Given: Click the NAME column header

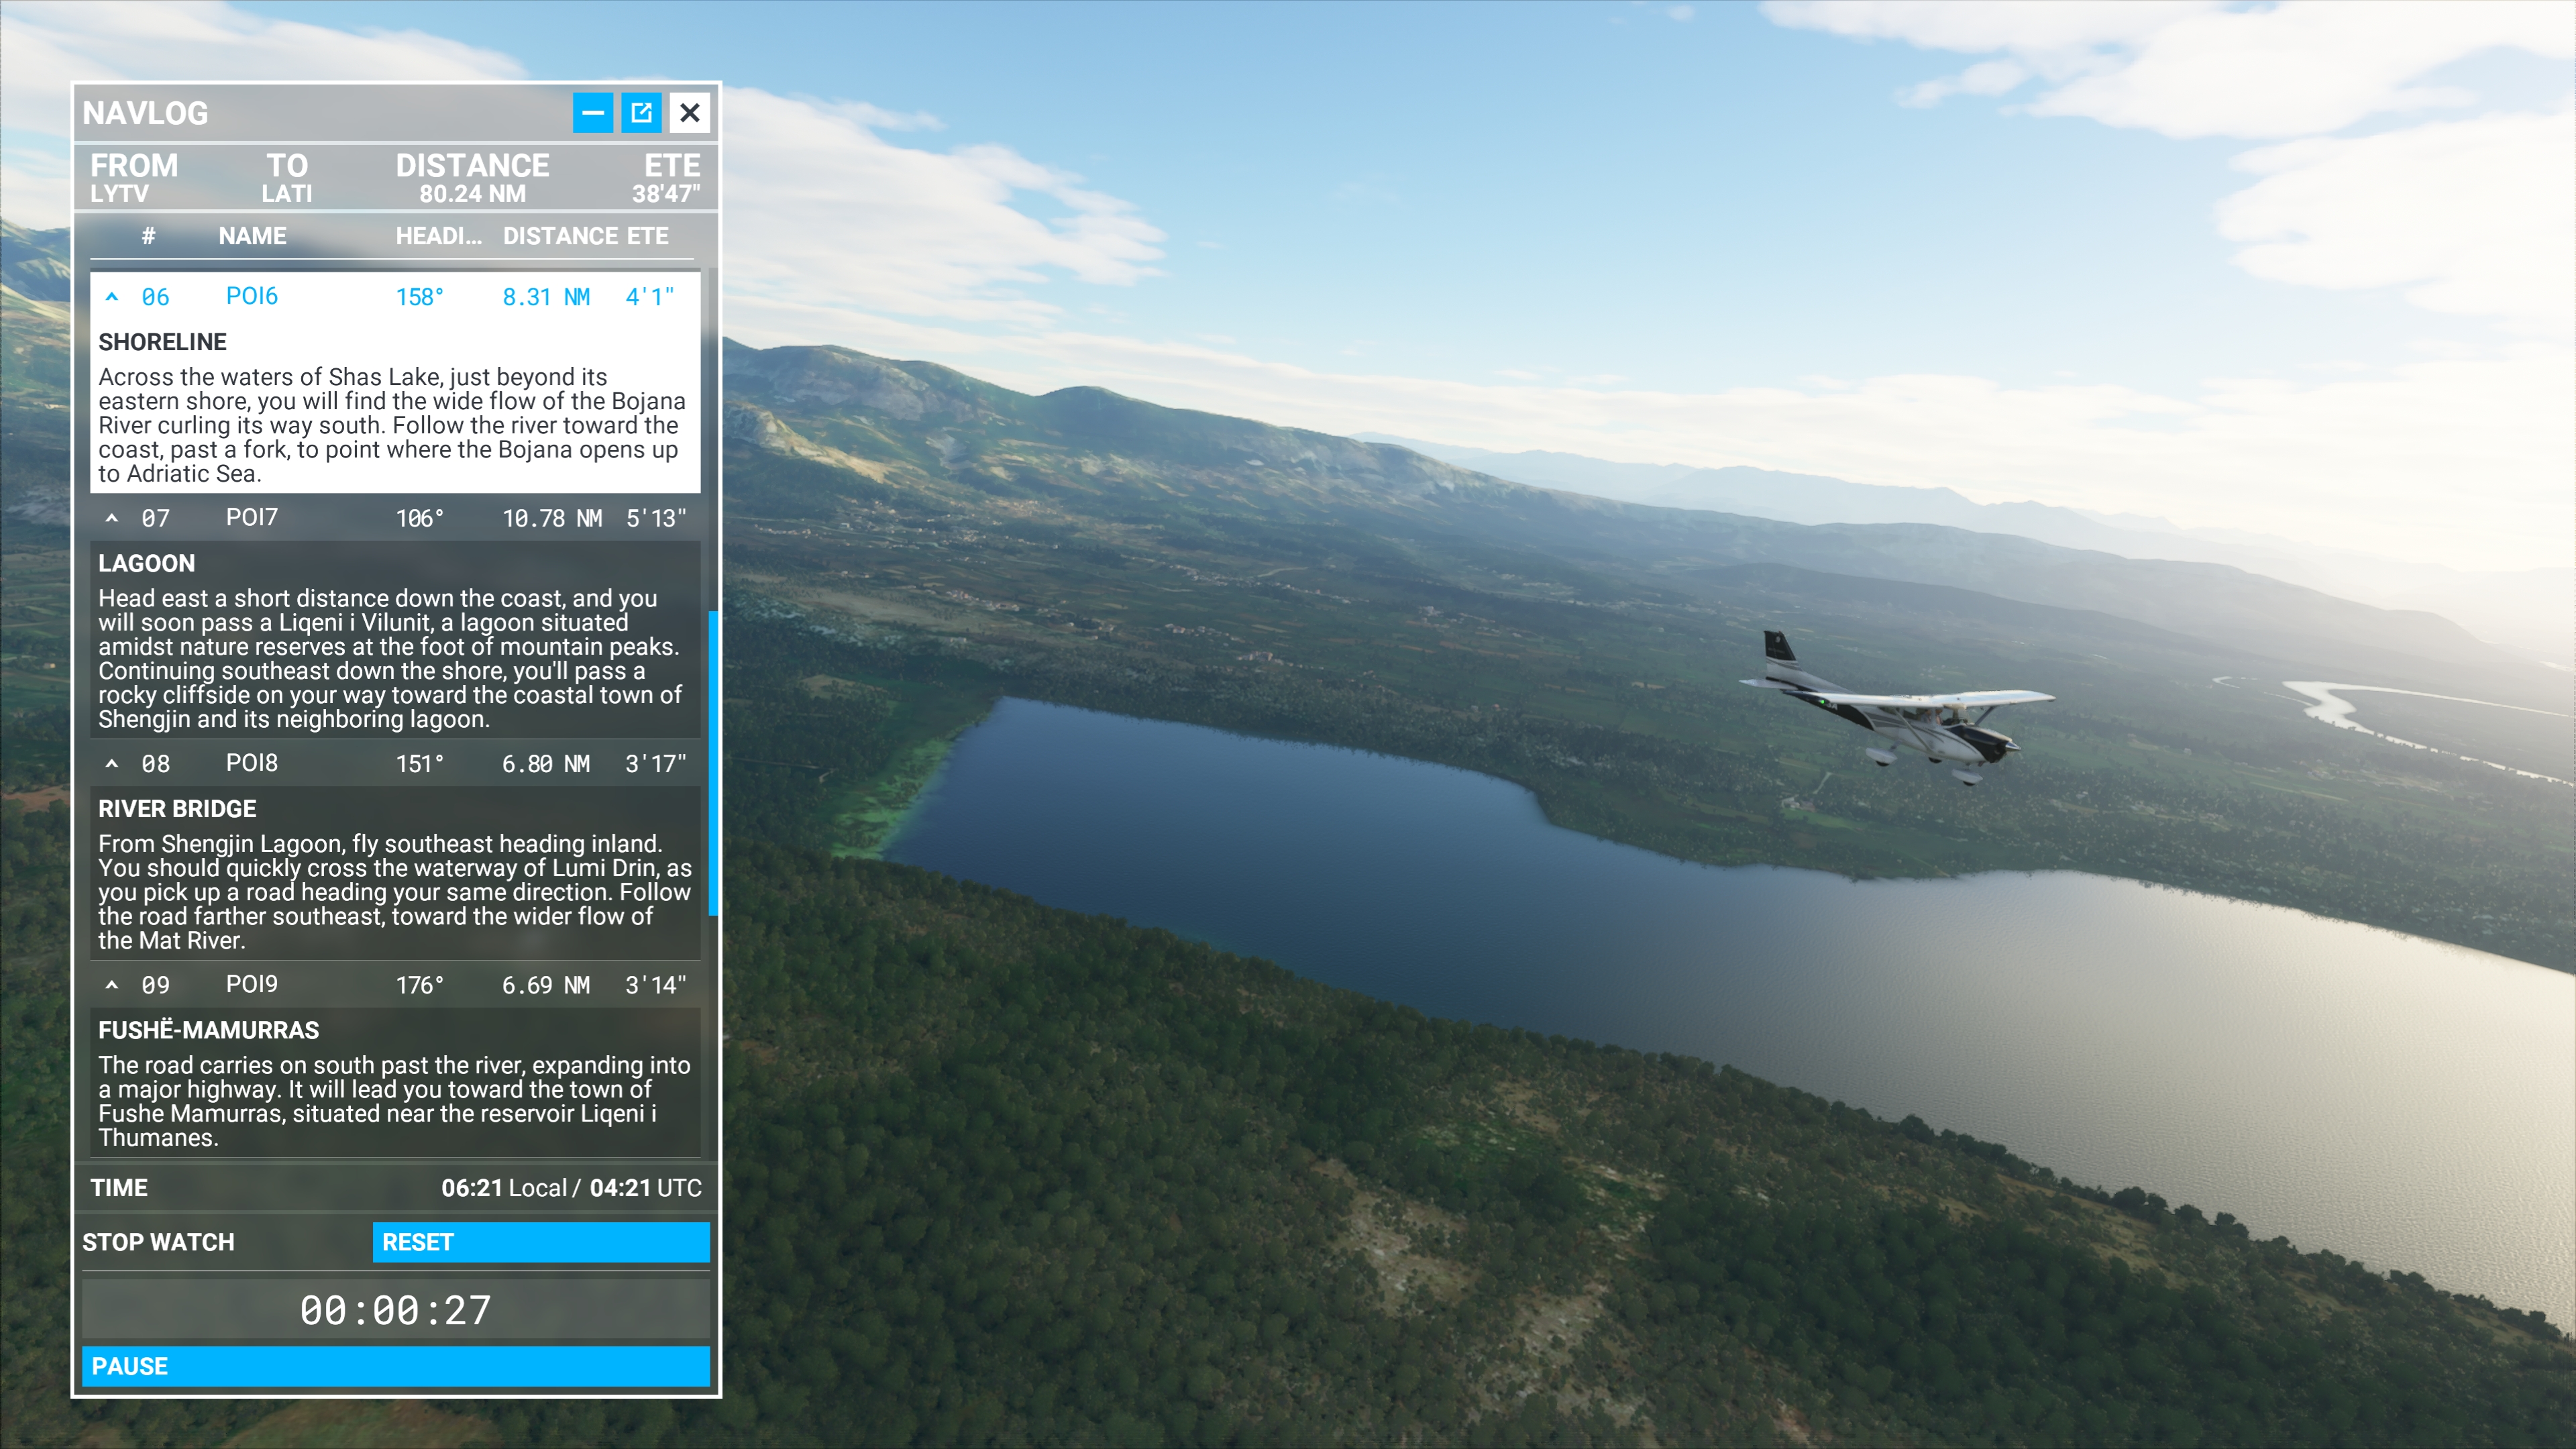Looking at the screenshot, I should (252, 235).
